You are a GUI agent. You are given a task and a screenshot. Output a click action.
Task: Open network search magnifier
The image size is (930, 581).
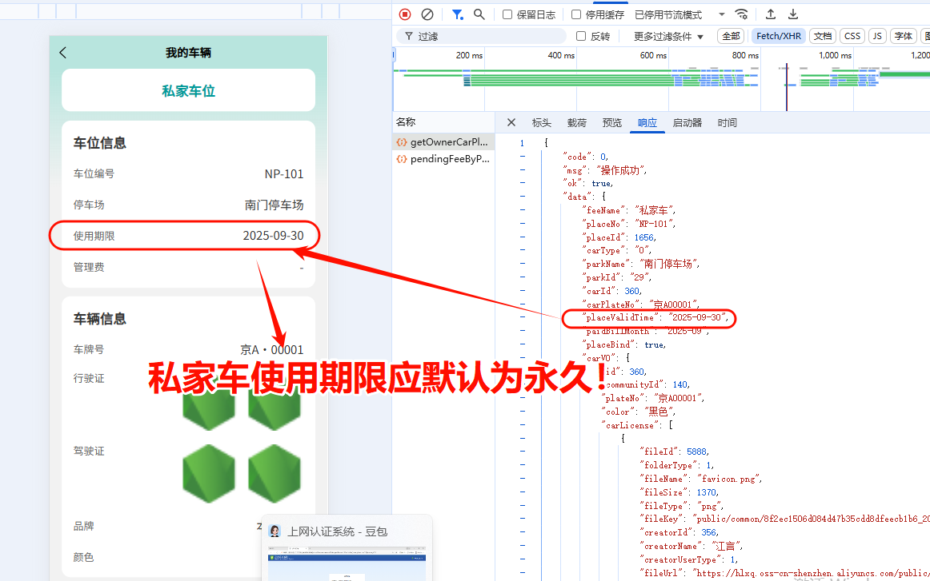tap(479, 14)
